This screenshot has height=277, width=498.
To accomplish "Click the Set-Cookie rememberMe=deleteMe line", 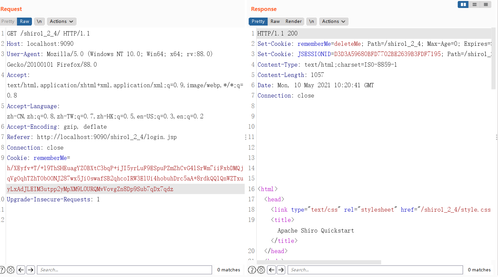I will click(374, 44).
